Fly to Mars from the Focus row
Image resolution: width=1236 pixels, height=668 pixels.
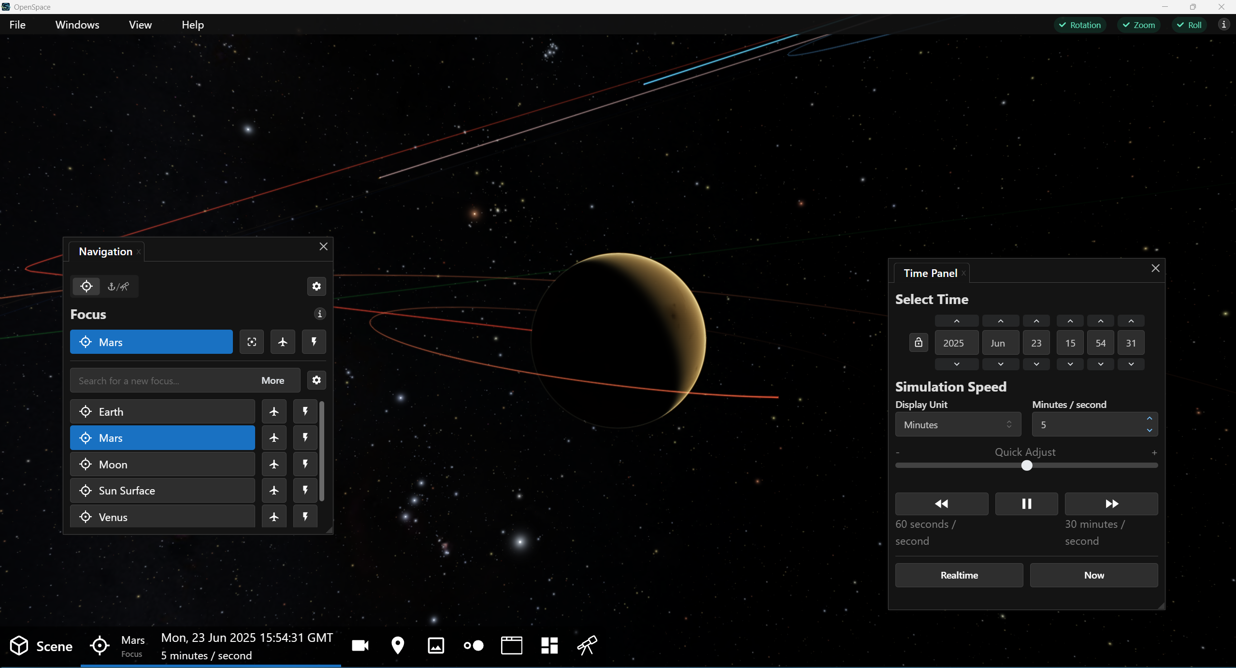[x=283, y=342]
